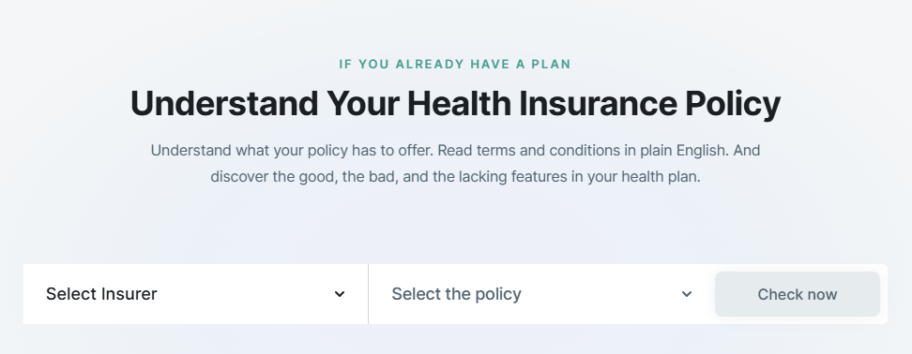Open the Select the policy dropdown
Viewport: 912px width, 354px height.
tap(542, 294)
